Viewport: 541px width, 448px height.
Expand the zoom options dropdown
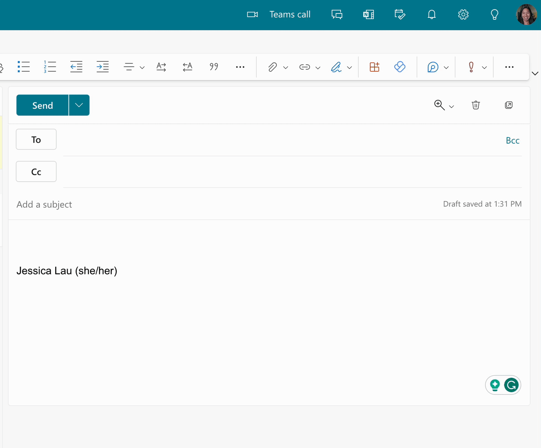click(451, 107)
